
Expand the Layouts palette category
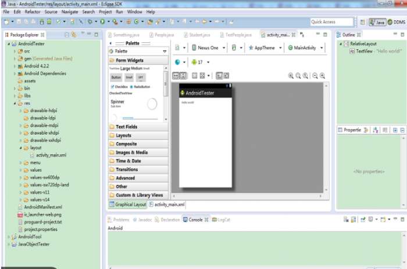tap(138, 136)
